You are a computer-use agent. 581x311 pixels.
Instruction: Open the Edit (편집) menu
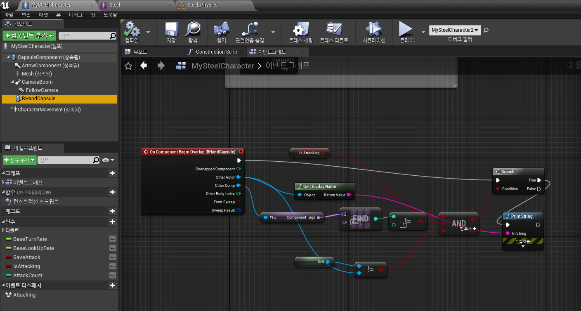tap(26, 15)
